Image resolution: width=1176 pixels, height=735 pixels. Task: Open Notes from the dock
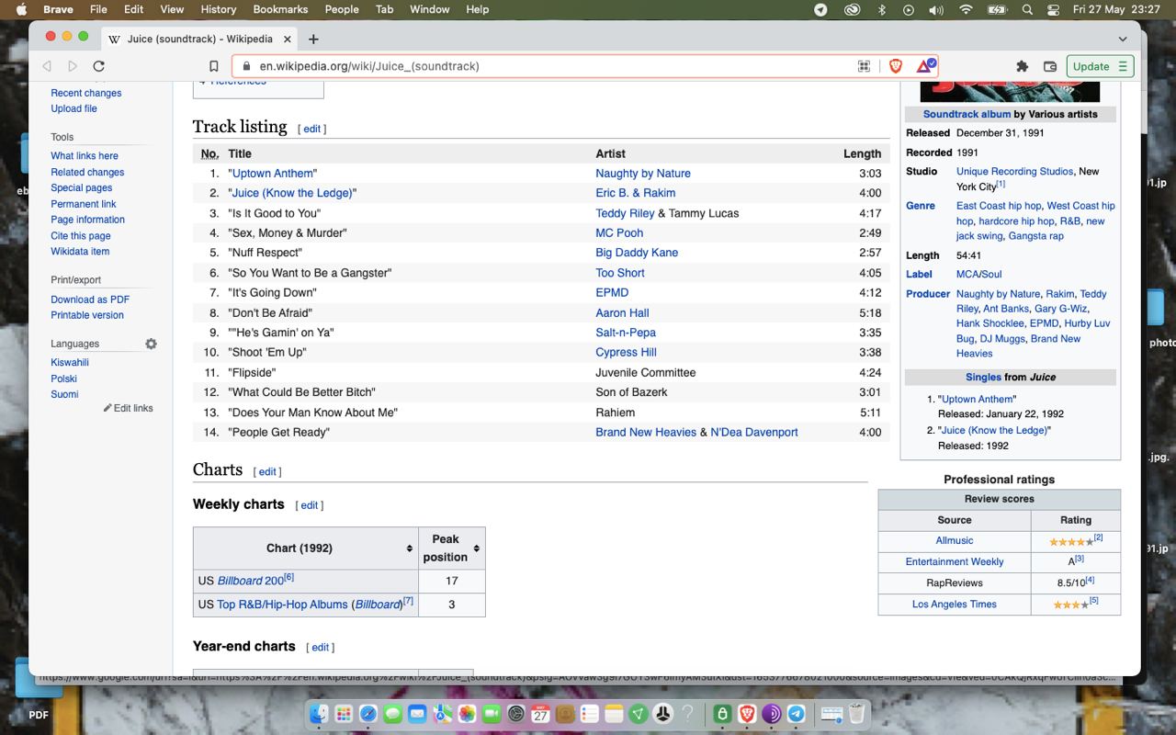(x=614, y=714)
